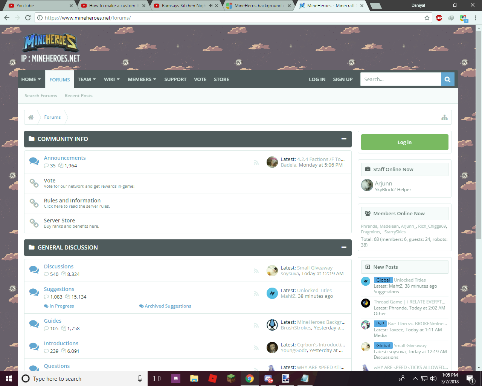This screenshot has width=482, height=386.
Task: Open Chrome's three-dot menu
Action: [475, 18]
